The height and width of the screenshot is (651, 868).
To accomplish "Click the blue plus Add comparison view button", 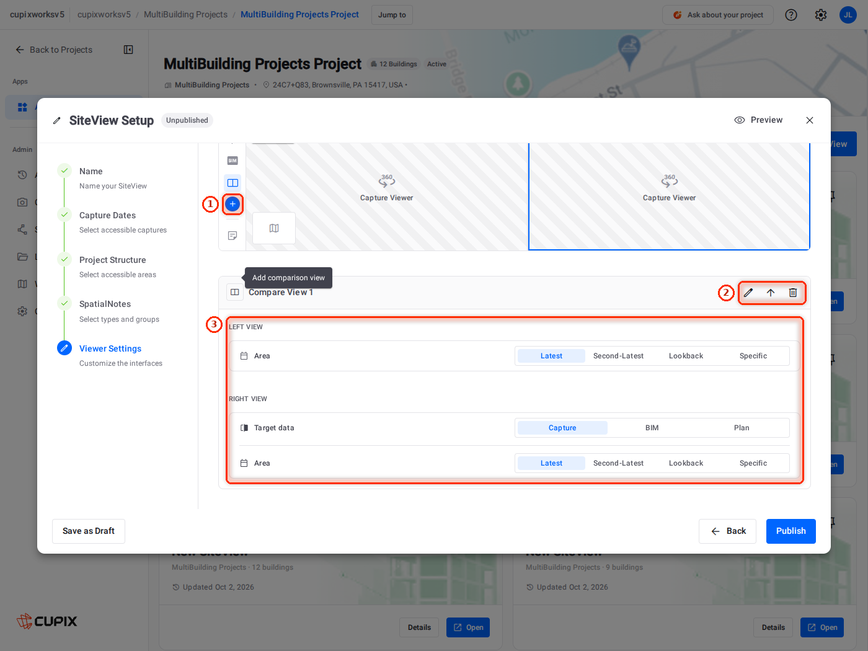I will pos(232,204).
